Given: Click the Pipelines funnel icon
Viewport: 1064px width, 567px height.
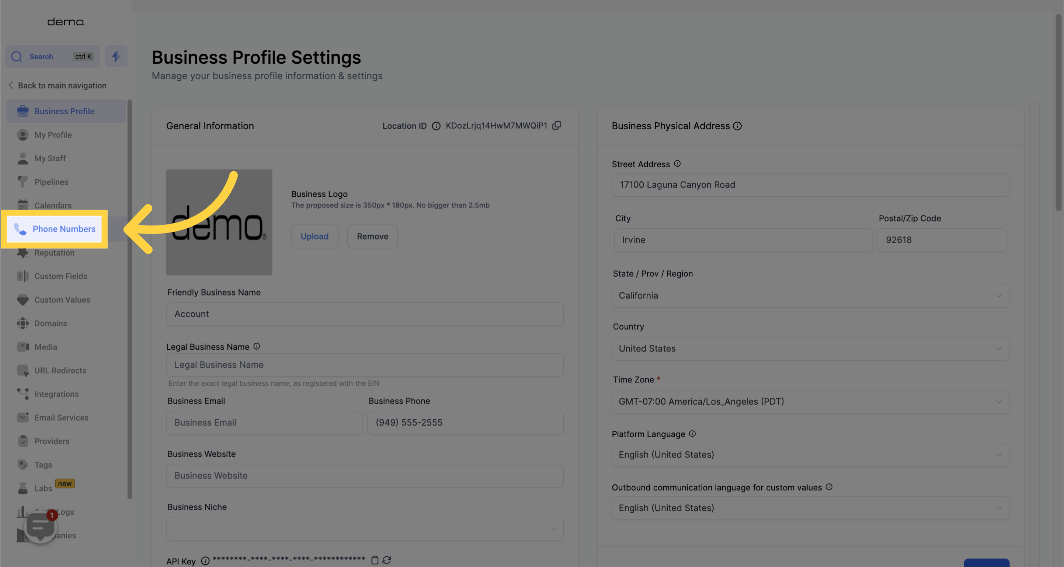Looking at the screenshot, I should pos(23,182).
